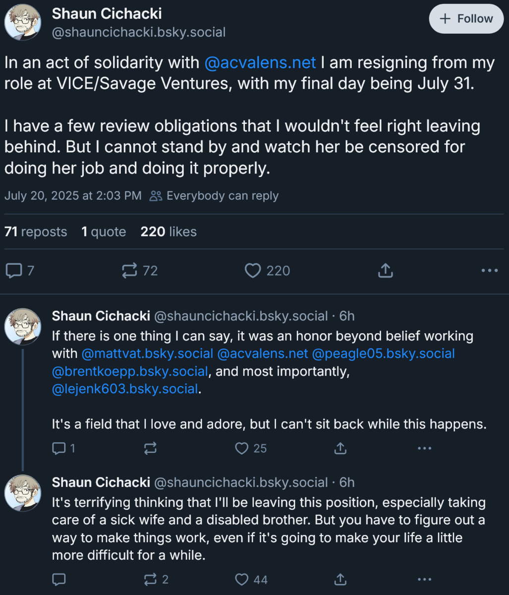Click the reply icon on the main post

pyautogui.click(x=14, y=271)
